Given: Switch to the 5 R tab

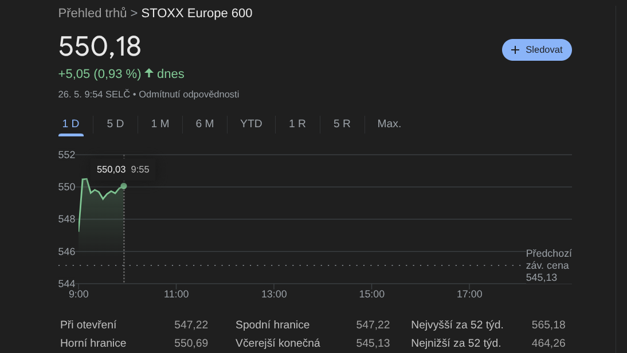Looking at the screenshot, I should (342, 124).
